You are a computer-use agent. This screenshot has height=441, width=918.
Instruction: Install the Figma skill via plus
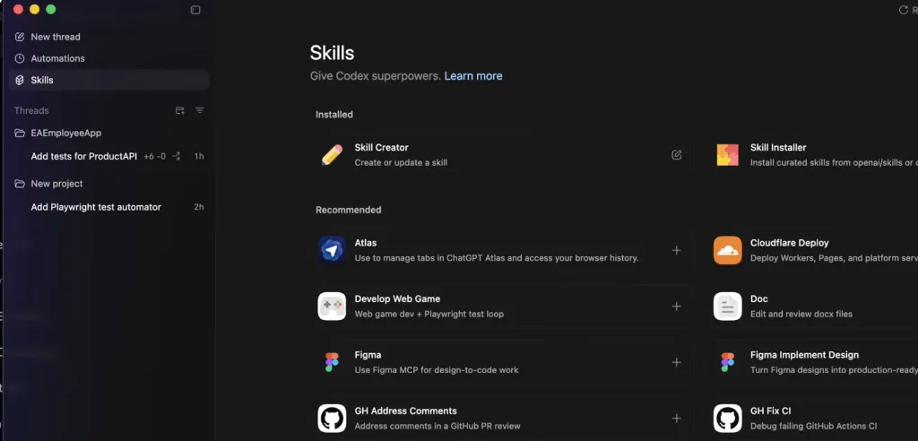pos(676,362)
